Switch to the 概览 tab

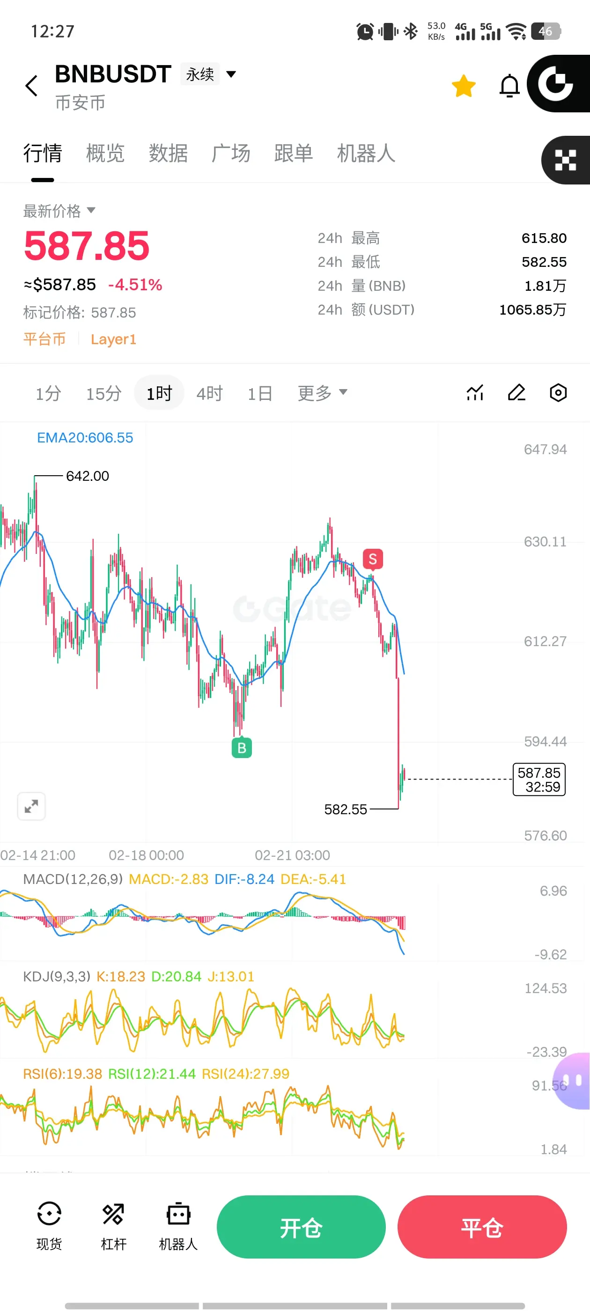tap(105, 153)
